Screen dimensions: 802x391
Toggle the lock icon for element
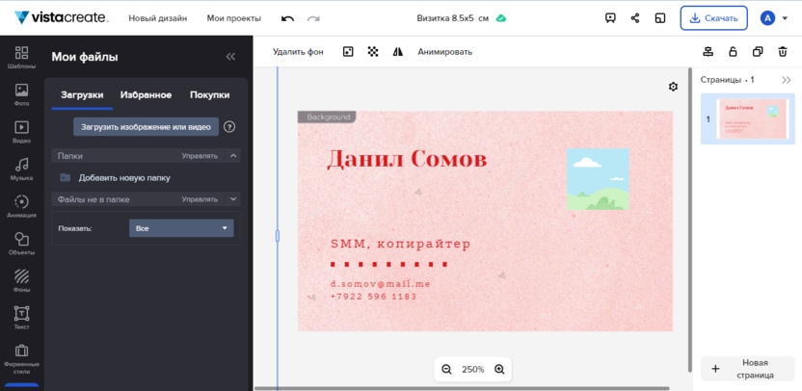(x=733, y=52)
